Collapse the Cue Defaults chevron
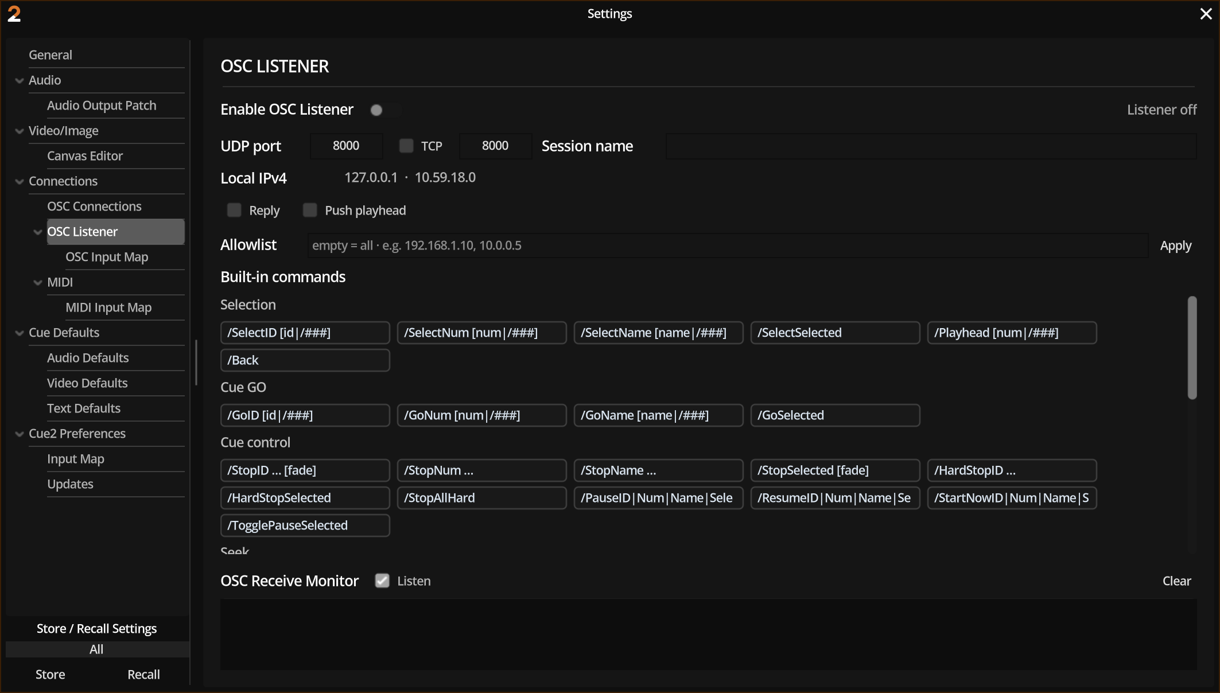Screen dimensions: 1220x693 pyautogui.click(x=20, y=333)
